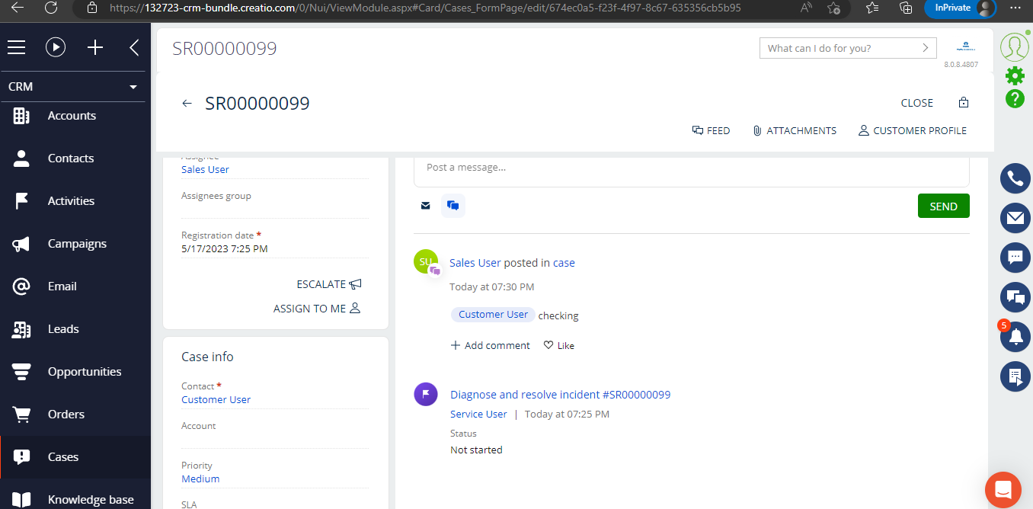
Task: Open the Contacts section
Action: 71,158
